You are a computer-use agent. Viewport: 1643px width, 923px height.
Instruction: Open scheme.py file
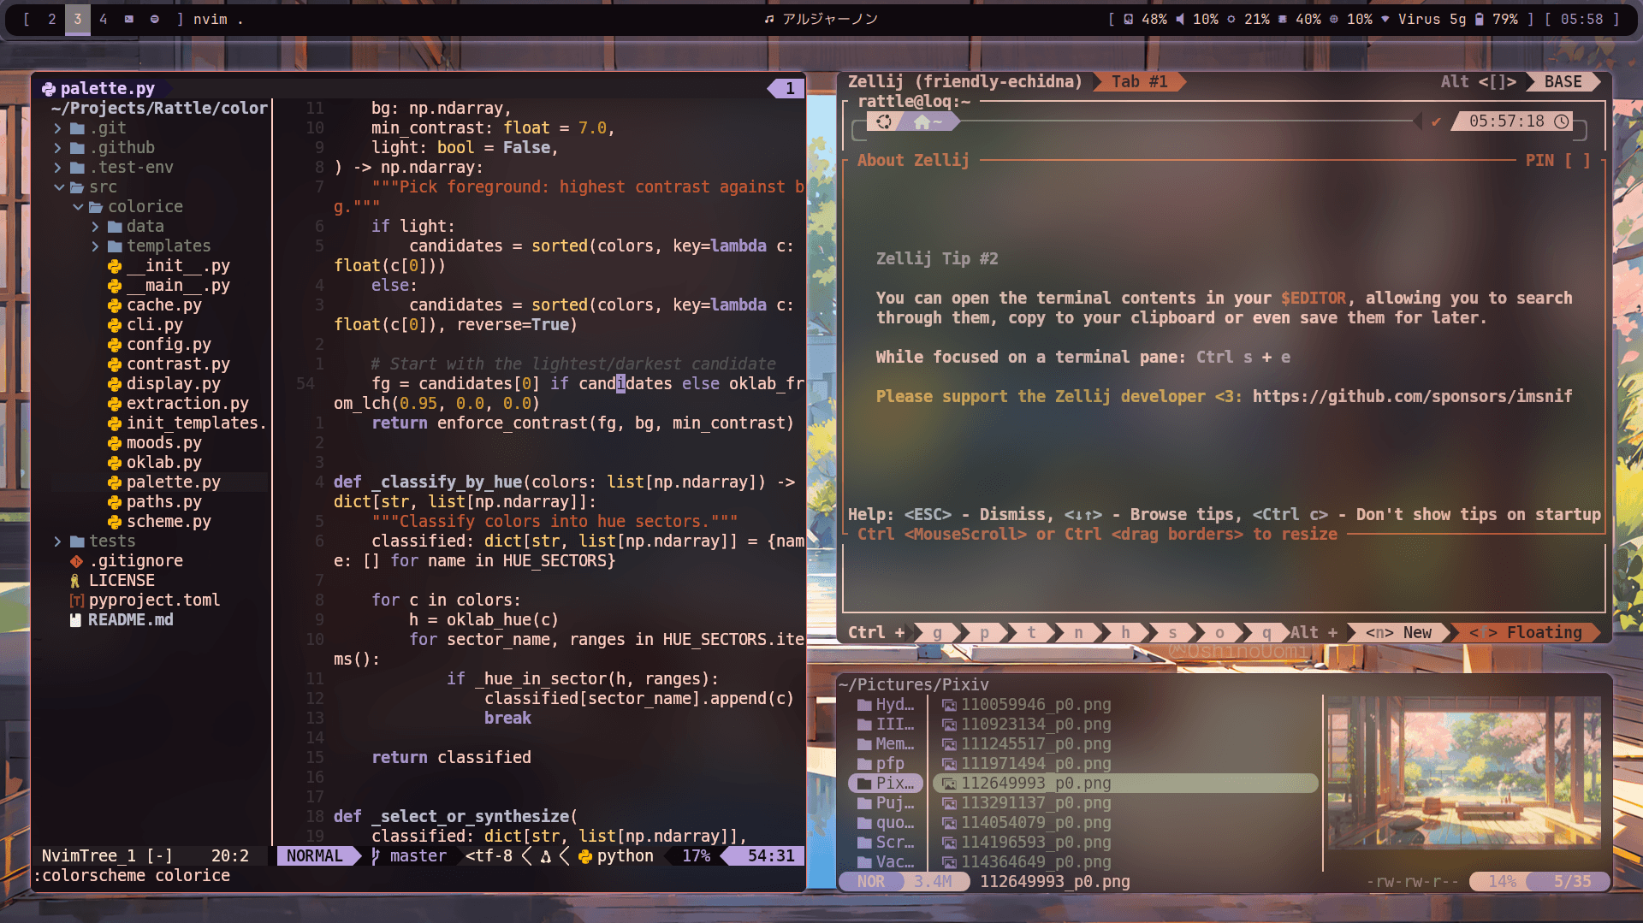coord(169,521)
